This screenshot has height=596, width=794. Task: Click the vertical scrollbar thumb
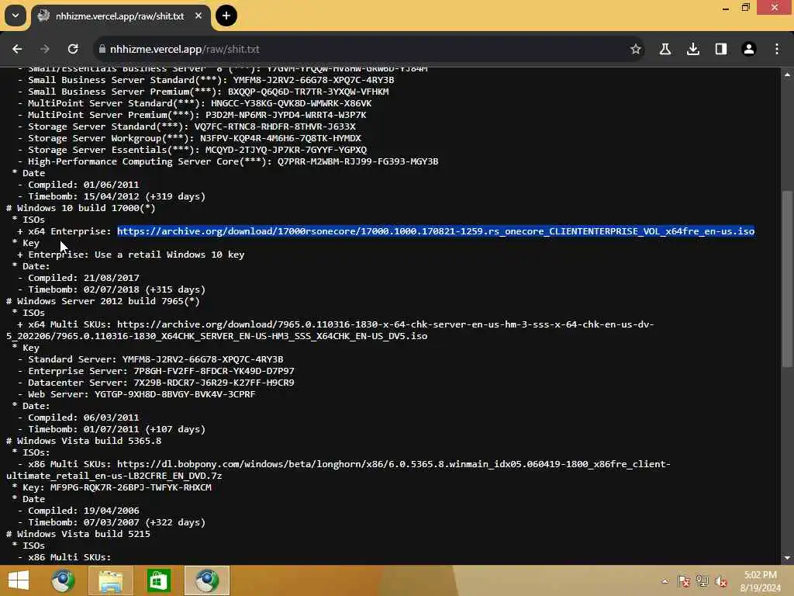coord(787,279)
